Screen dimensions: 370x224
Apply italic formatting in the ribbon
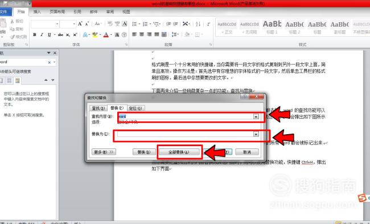click(42, 35)
